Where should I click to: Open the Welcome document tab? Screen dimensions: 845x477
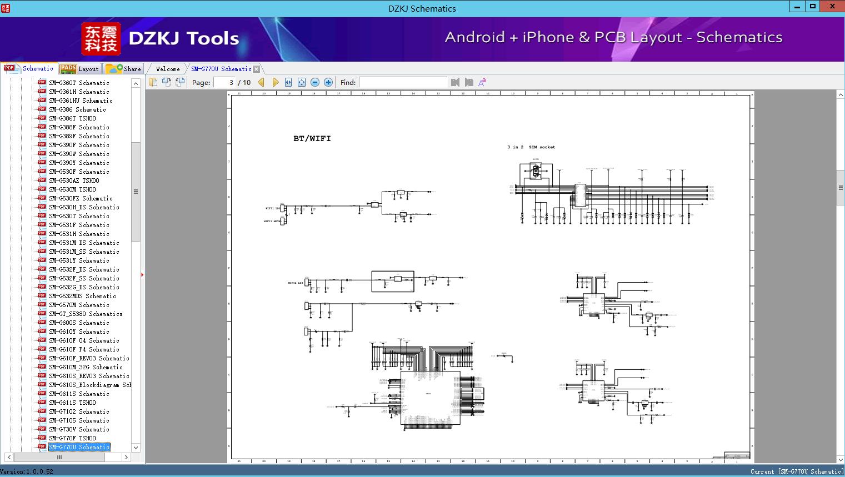(x=167, y=69)
